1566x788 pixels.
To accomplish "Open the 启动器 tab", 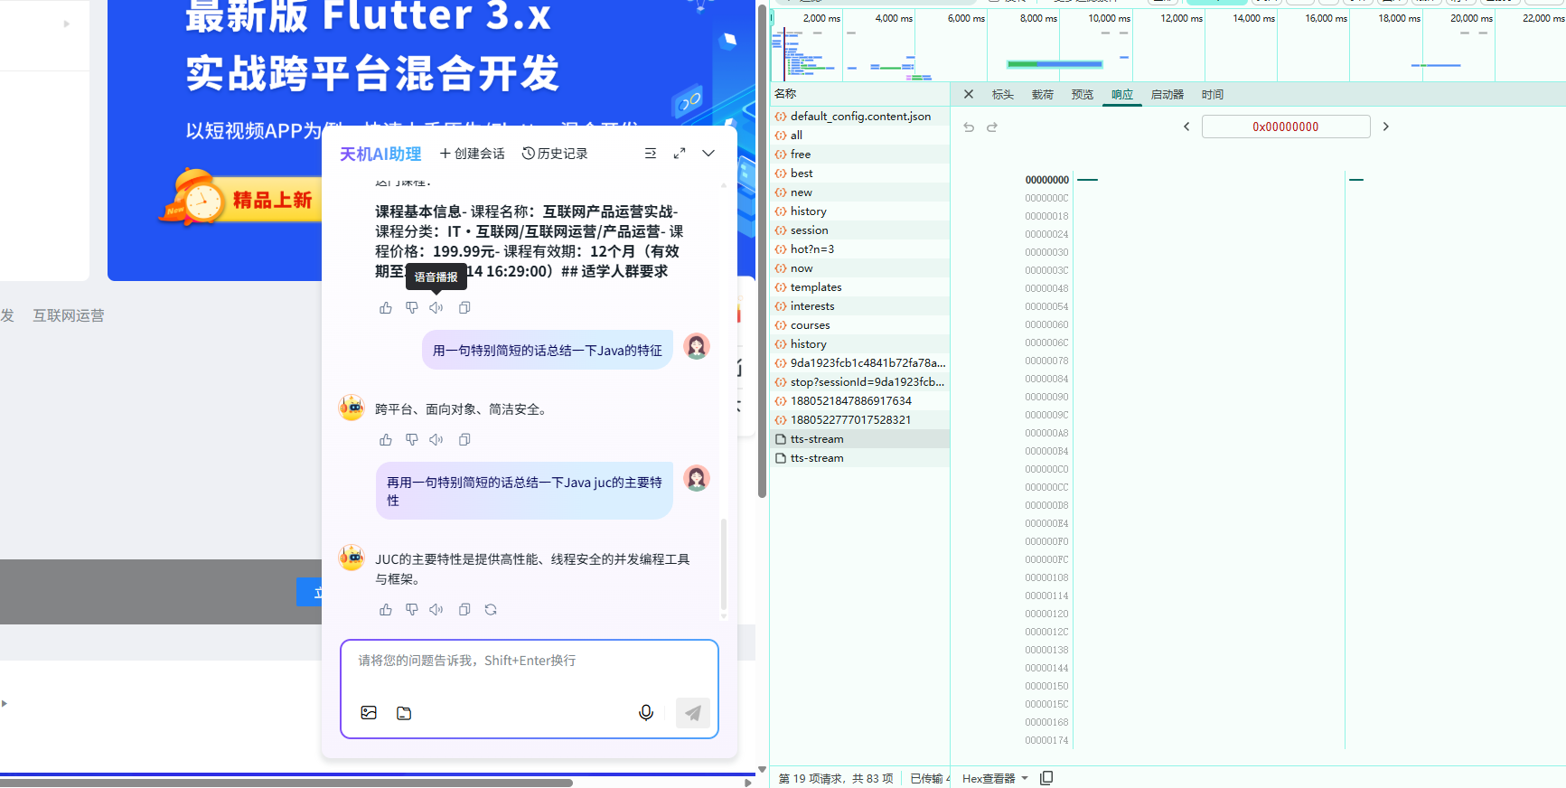I will click(x=1167, y=94).
